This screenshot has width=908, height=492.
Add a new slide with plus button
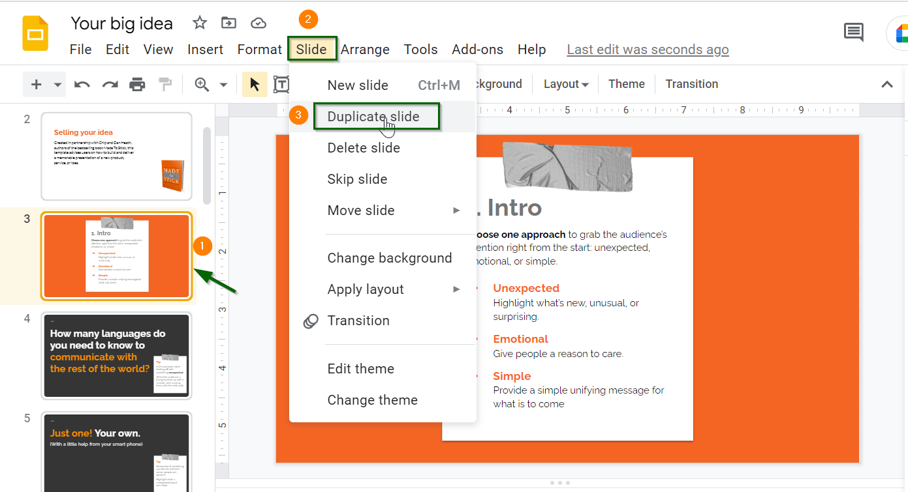(x=37, y=85)
